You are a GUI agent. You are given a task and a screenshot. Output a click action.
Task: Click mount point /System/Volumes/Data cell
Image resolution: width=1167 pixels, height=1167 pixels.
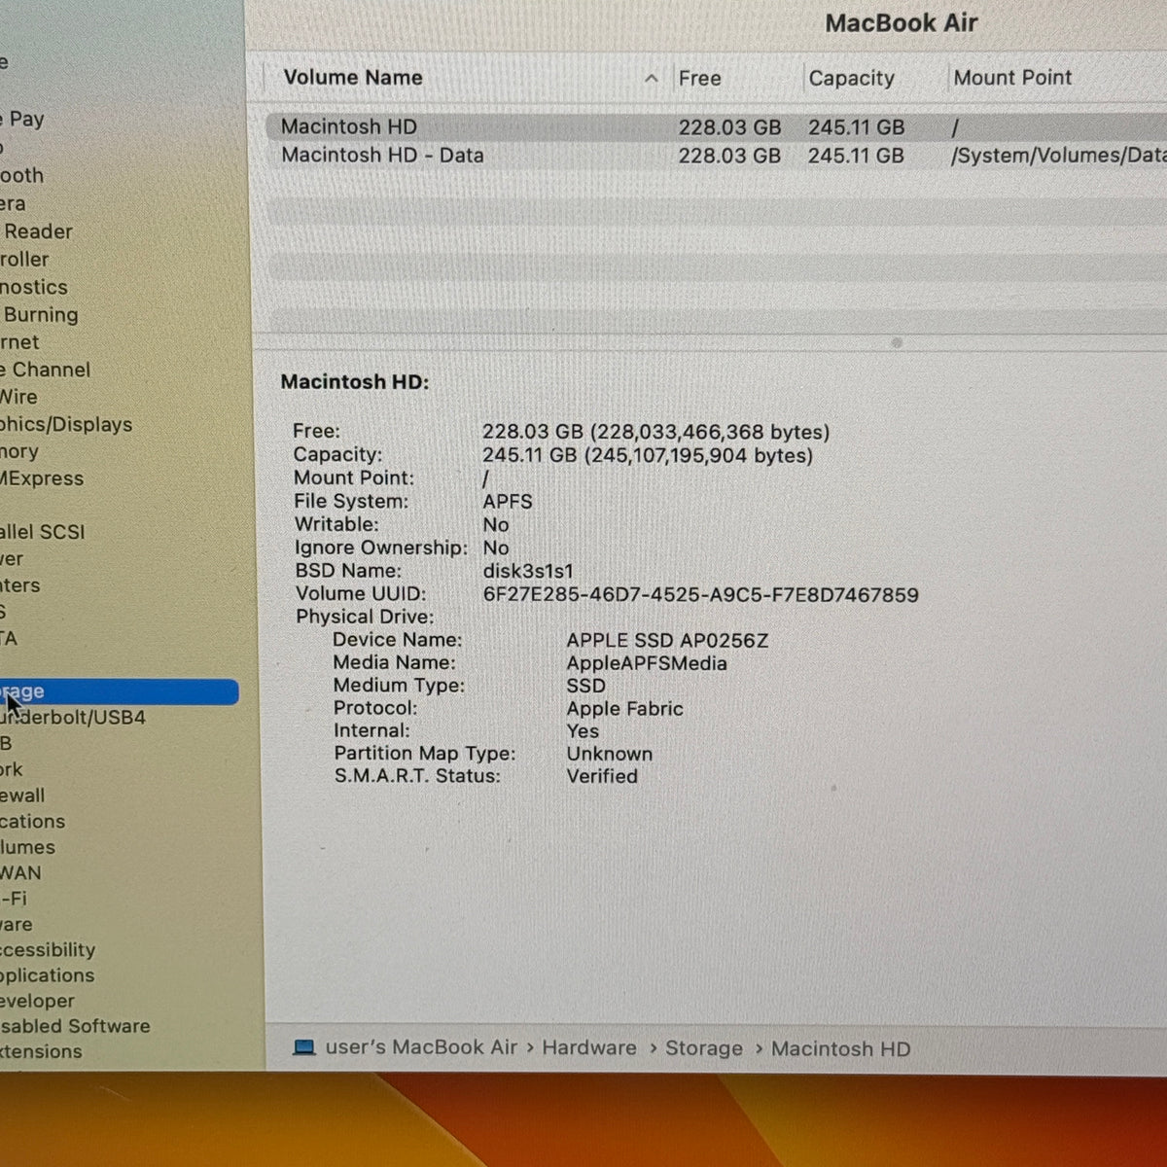[1058, 156]
